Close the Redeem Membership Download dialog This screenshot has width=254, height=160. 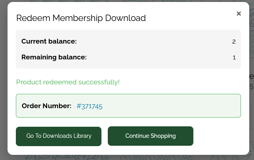click(239, 13)
